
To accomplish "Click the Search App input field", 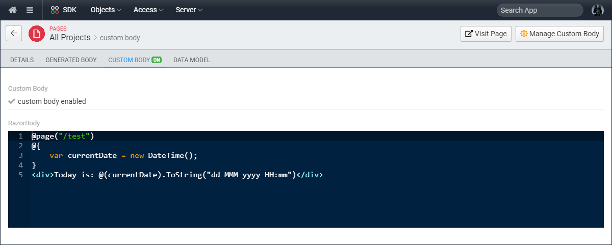I will pos(540,10).
